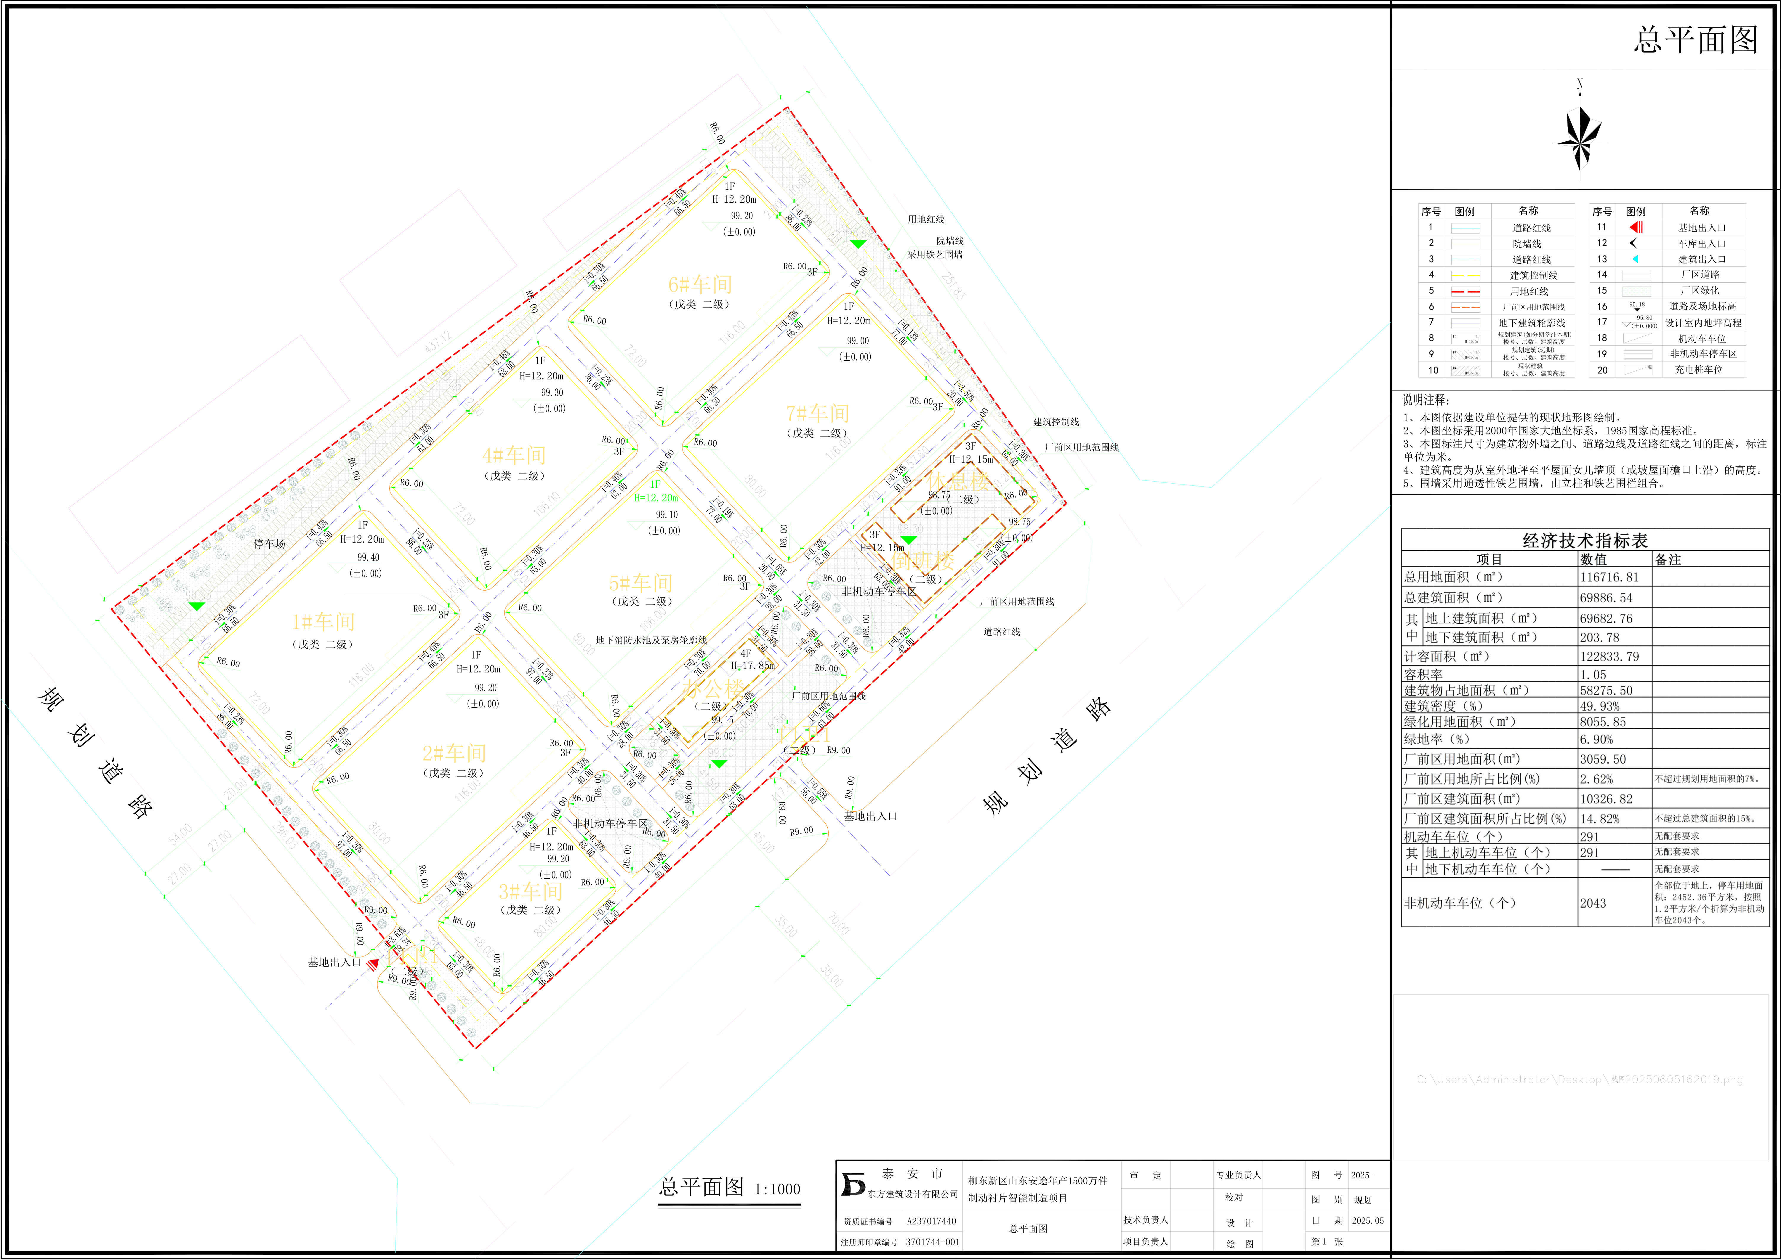Click the 用地红线 callout near the northeast boundary
1781x1260 pixels.
coord(926,220)
